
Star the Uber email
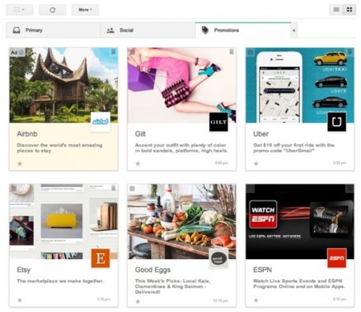[256, 164]
